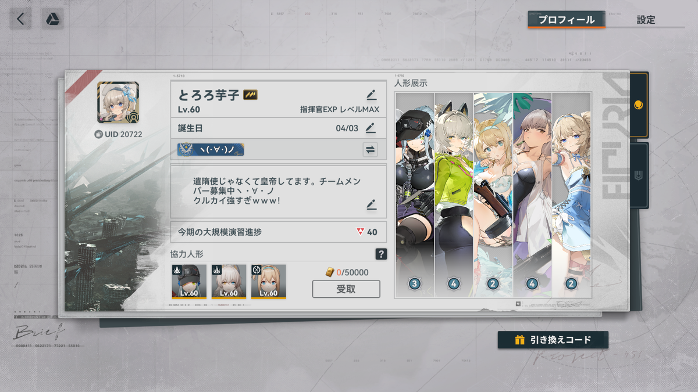
Task: View 今期の大規模演習進捗 progress row
Action: click(x=279, y=232)
